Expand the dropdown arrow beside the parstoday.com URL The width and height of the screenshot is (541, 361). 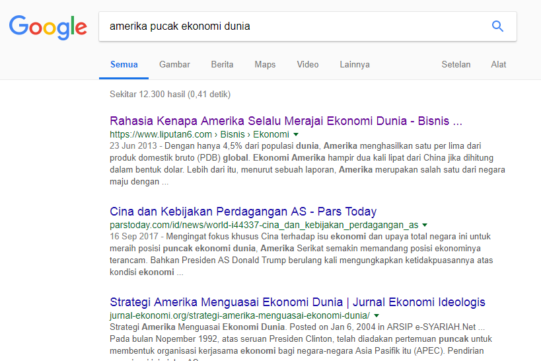pos(425,225)
